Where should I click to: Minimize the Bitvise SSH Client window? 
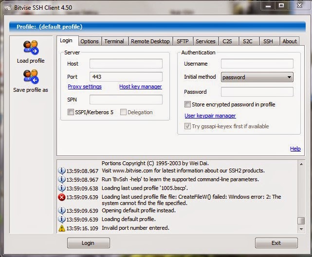pyautogui.click(x=268, y=6)
